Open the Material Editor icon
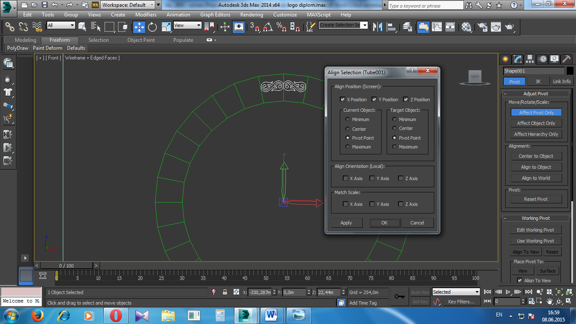The height and width of the screenshot is (324, 576). (x=466, y=27)
